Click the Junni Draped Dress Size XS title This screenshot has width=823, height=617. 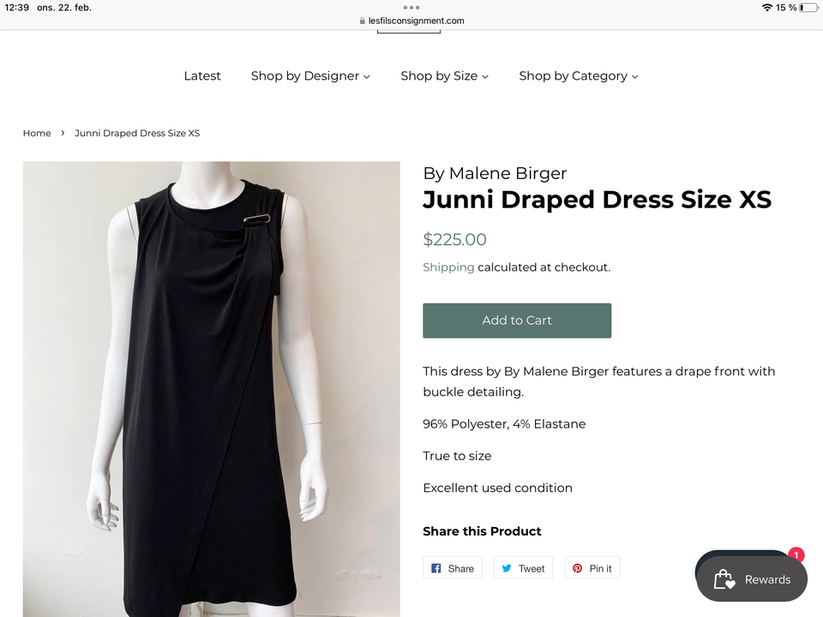coord(598,200)
